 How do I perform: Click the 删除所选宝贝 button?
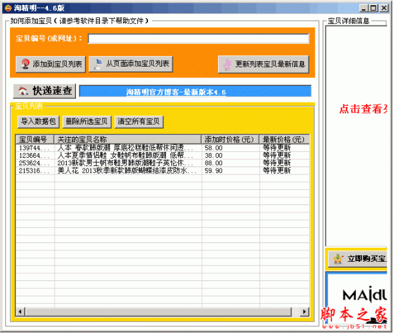click(87, 122)
